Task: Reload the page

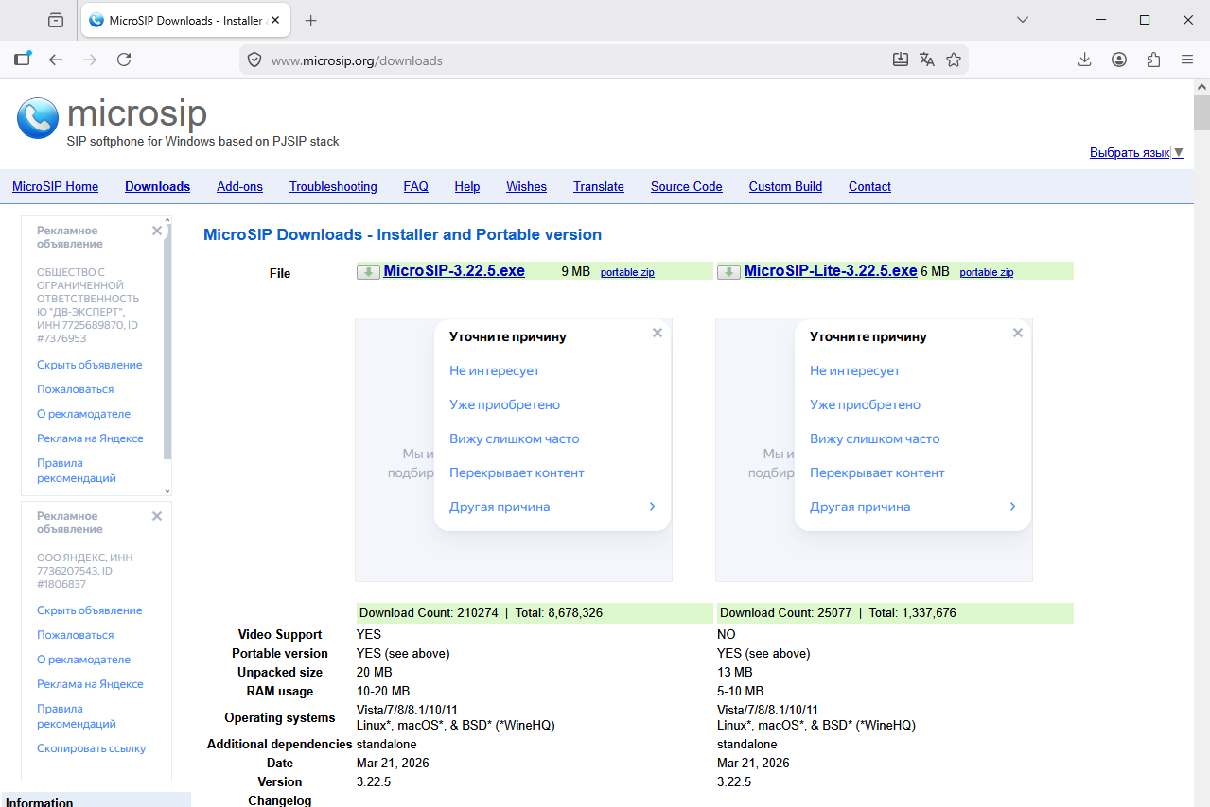Action: (x=124, y=60)
